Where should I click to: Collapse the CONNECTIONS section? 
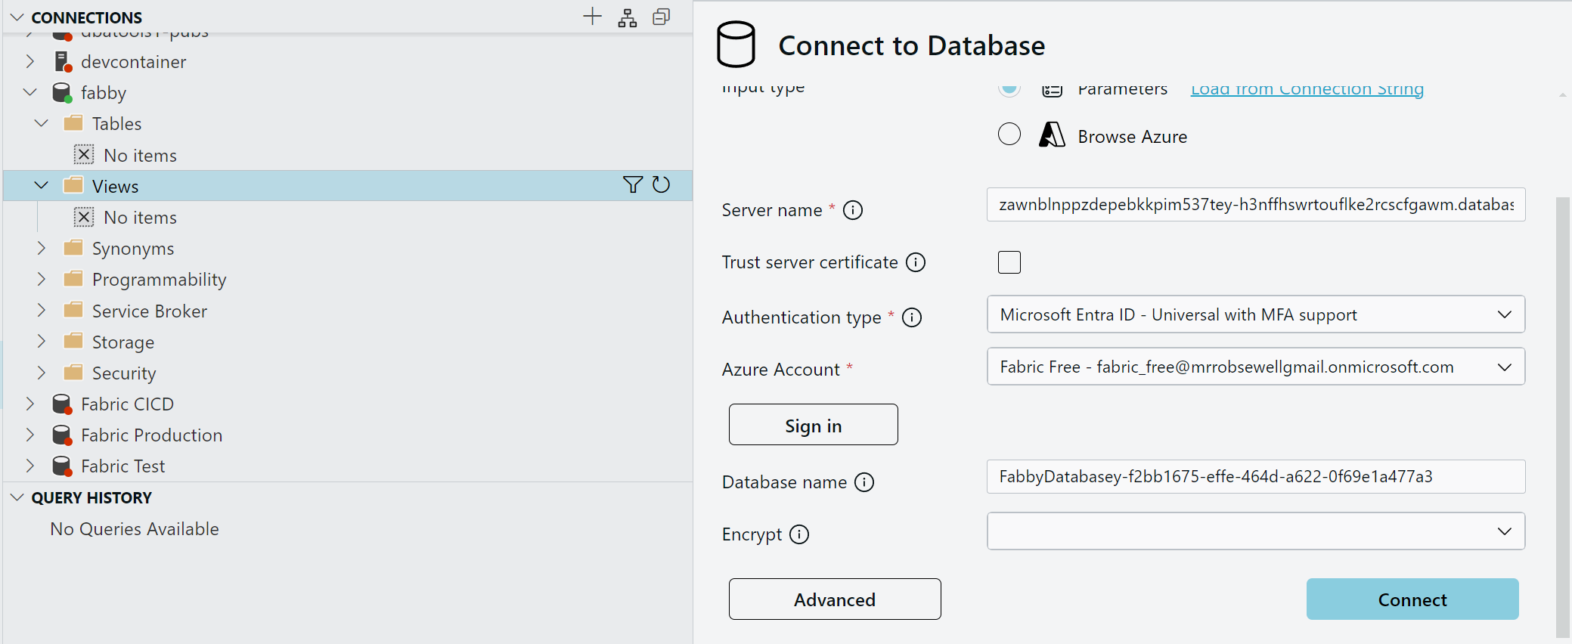point(17,17)
